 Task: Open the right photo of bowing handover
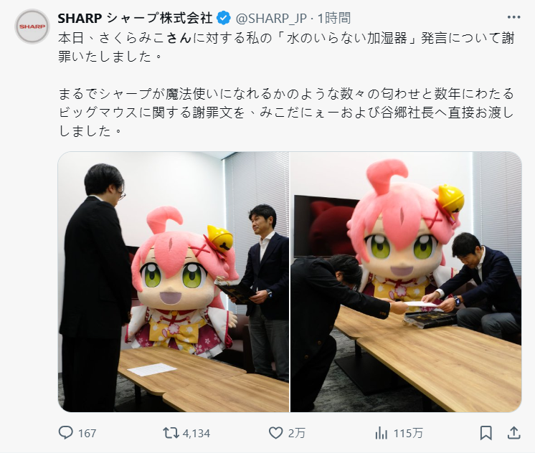click(406, 282)
